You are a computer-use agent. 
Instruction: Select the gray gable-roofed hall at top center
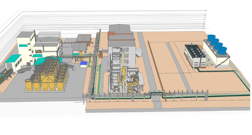coord(120,28)
